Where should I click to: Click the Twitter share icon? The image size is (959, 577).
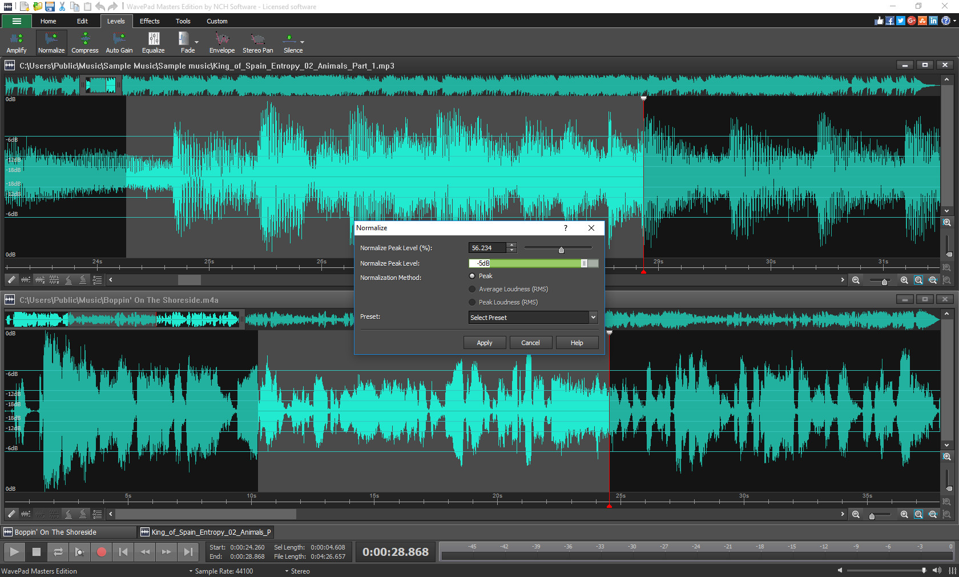901,20
